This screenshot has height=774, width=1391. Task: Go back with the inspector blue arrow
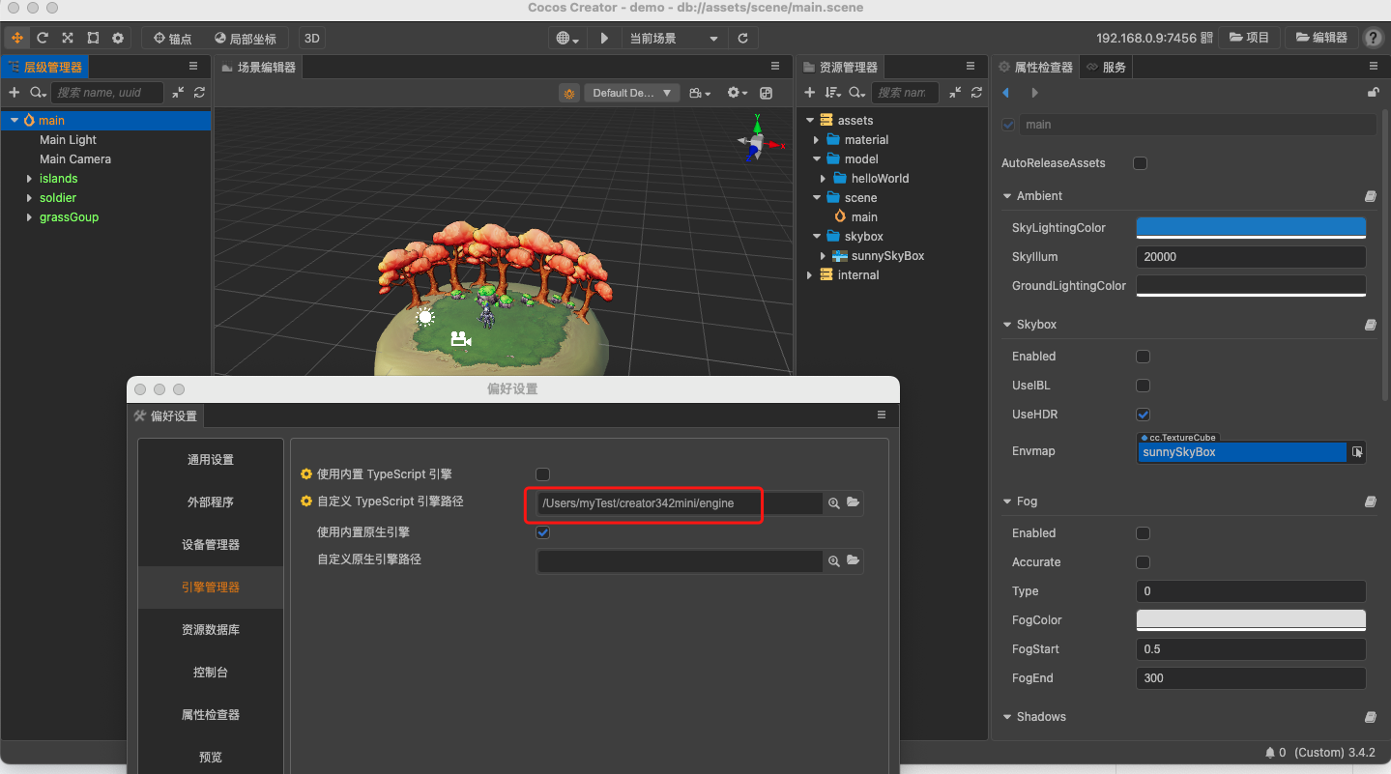point(1006,93)
